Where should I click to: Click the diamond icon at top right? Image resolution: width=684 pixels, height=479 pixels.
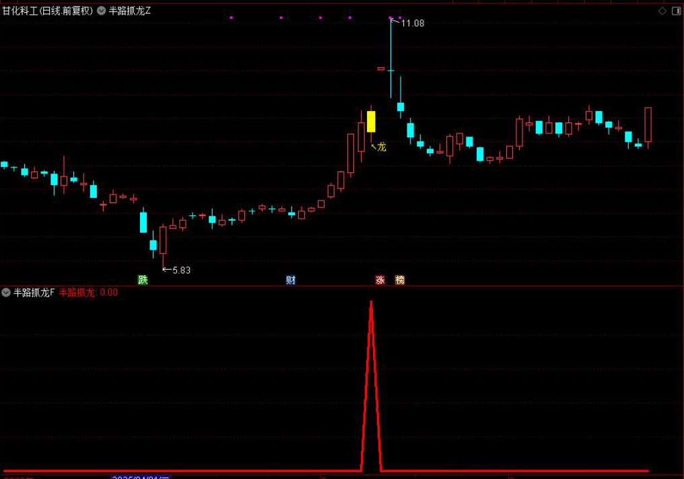pyautogui.click(x=661, y=11)
